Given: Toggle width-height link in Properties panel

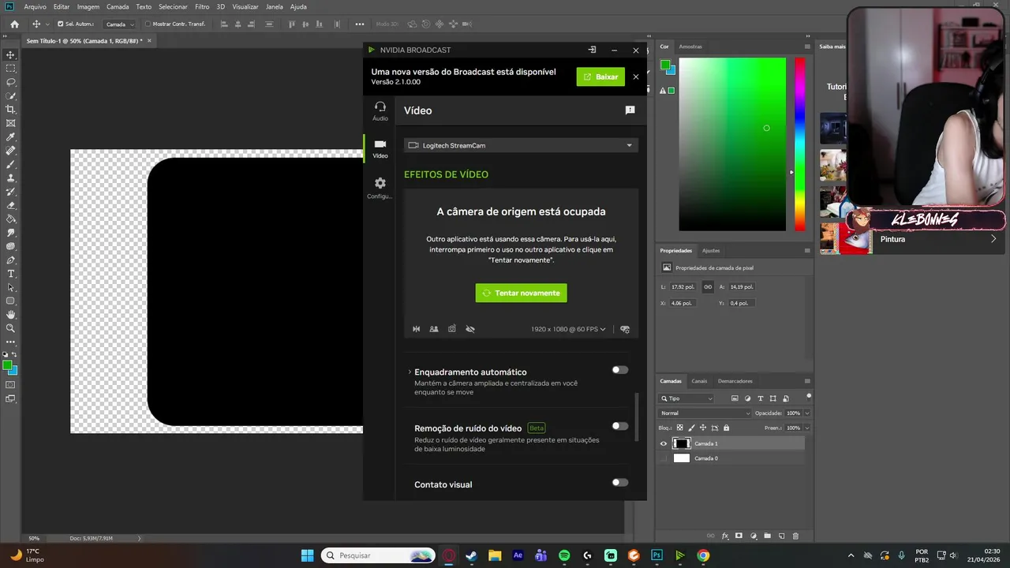Looking at the screenshot, I should (708, 287).
